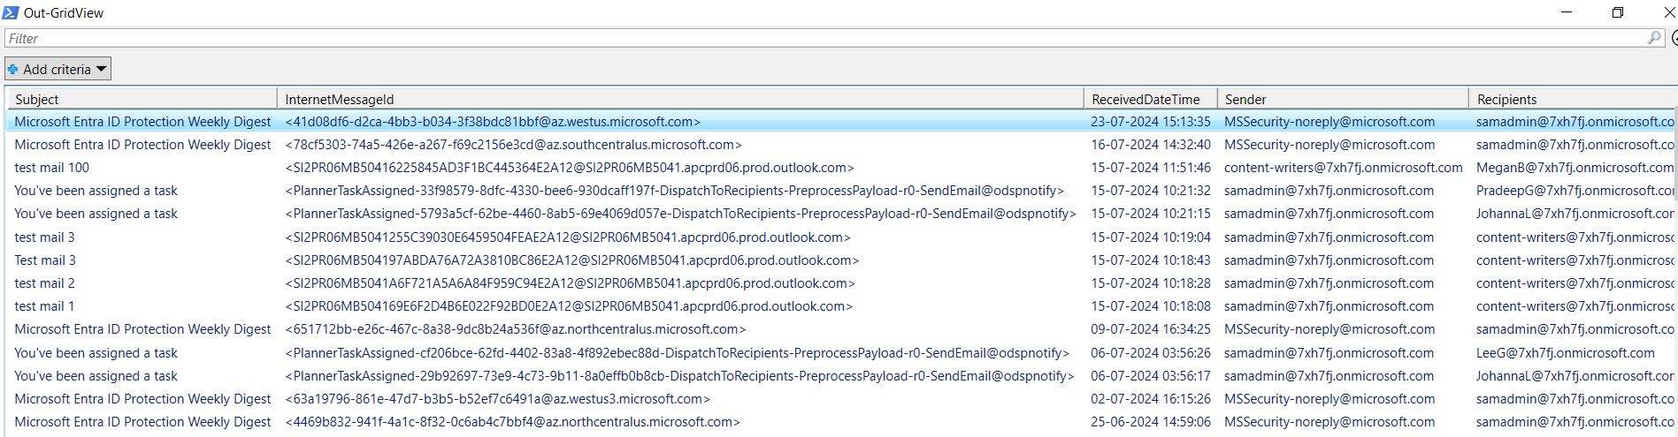
Task: Click JohannaL recipient in the 10:21:15 row
Action: click(1575, 214)
